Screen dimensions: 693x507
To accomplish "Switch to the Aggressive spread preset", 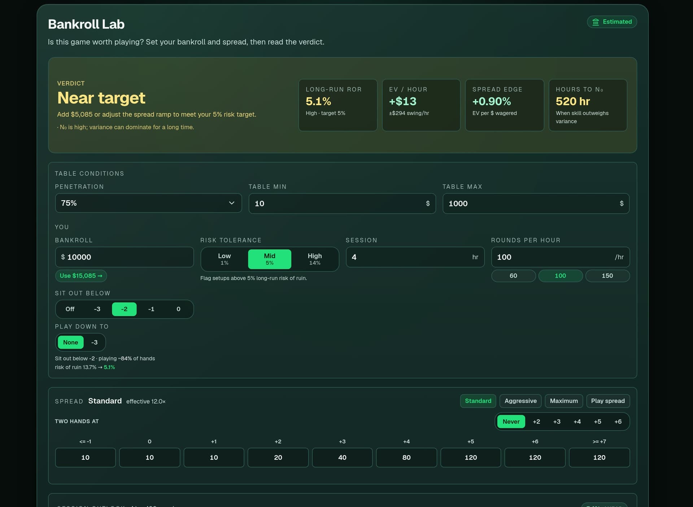I will pyautogui.click(x=520, y=401).
